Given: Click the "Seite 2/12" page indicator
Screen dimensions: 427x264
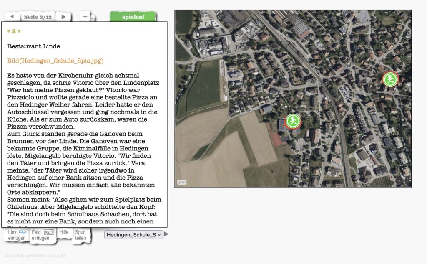Looking at the screenshot, I should [38, 17].
